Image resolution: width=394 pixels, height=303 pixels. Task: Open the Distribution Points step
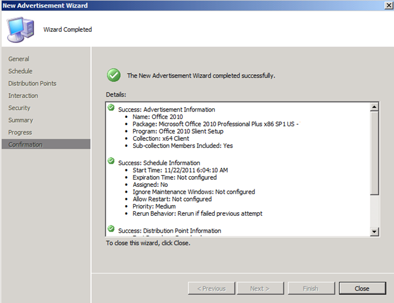[x=32, y=83]
